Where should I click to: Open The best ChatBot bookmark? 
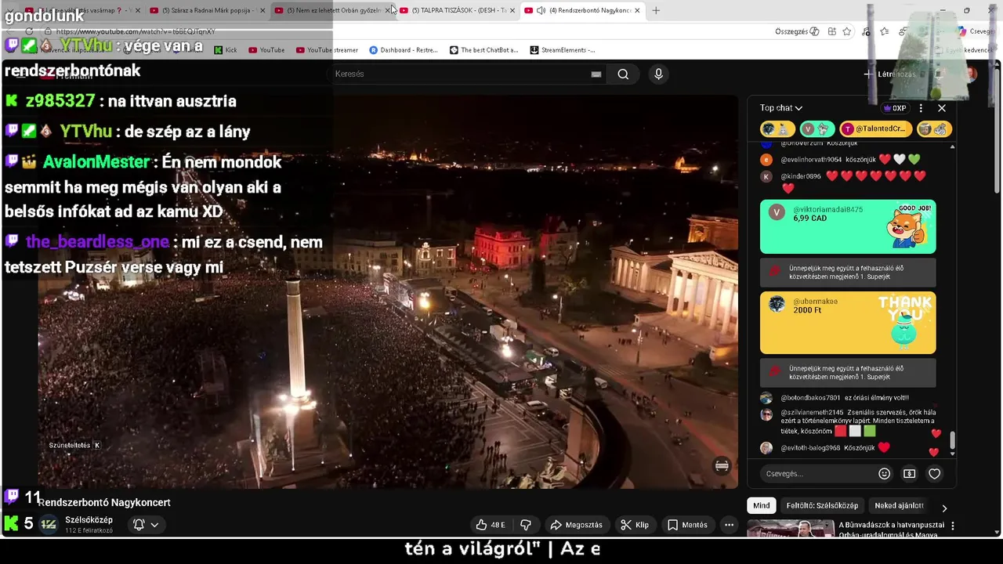[483, 50]
